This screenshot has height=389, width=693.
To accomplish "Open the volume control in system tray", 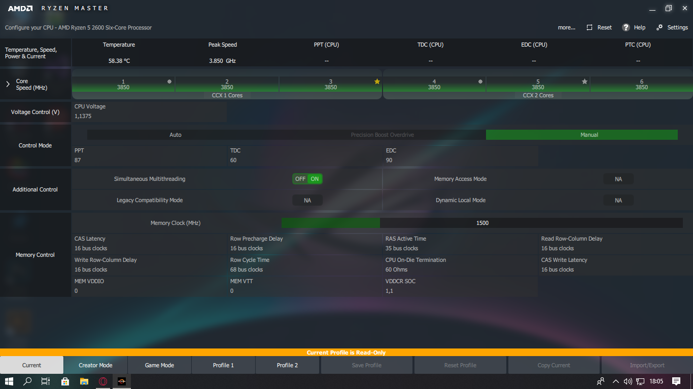I will click(x=628, y=381).
